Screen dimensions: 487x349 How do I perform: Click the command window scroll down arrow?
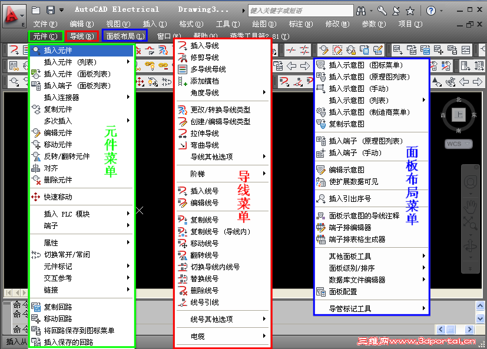click(480, 318)
